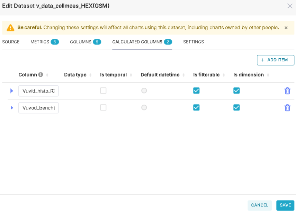The height and width of the screenshot is (213, 296).
Task: Delete the Vuvid_histo calculated column row
Action: click(x=287, y=91)
